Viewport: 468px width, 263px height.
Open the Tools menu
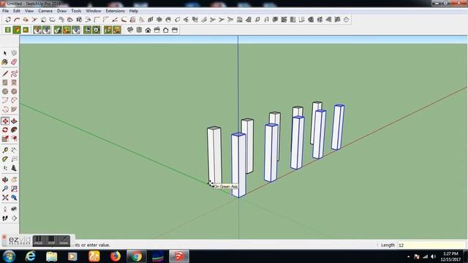tap(76, 11)
